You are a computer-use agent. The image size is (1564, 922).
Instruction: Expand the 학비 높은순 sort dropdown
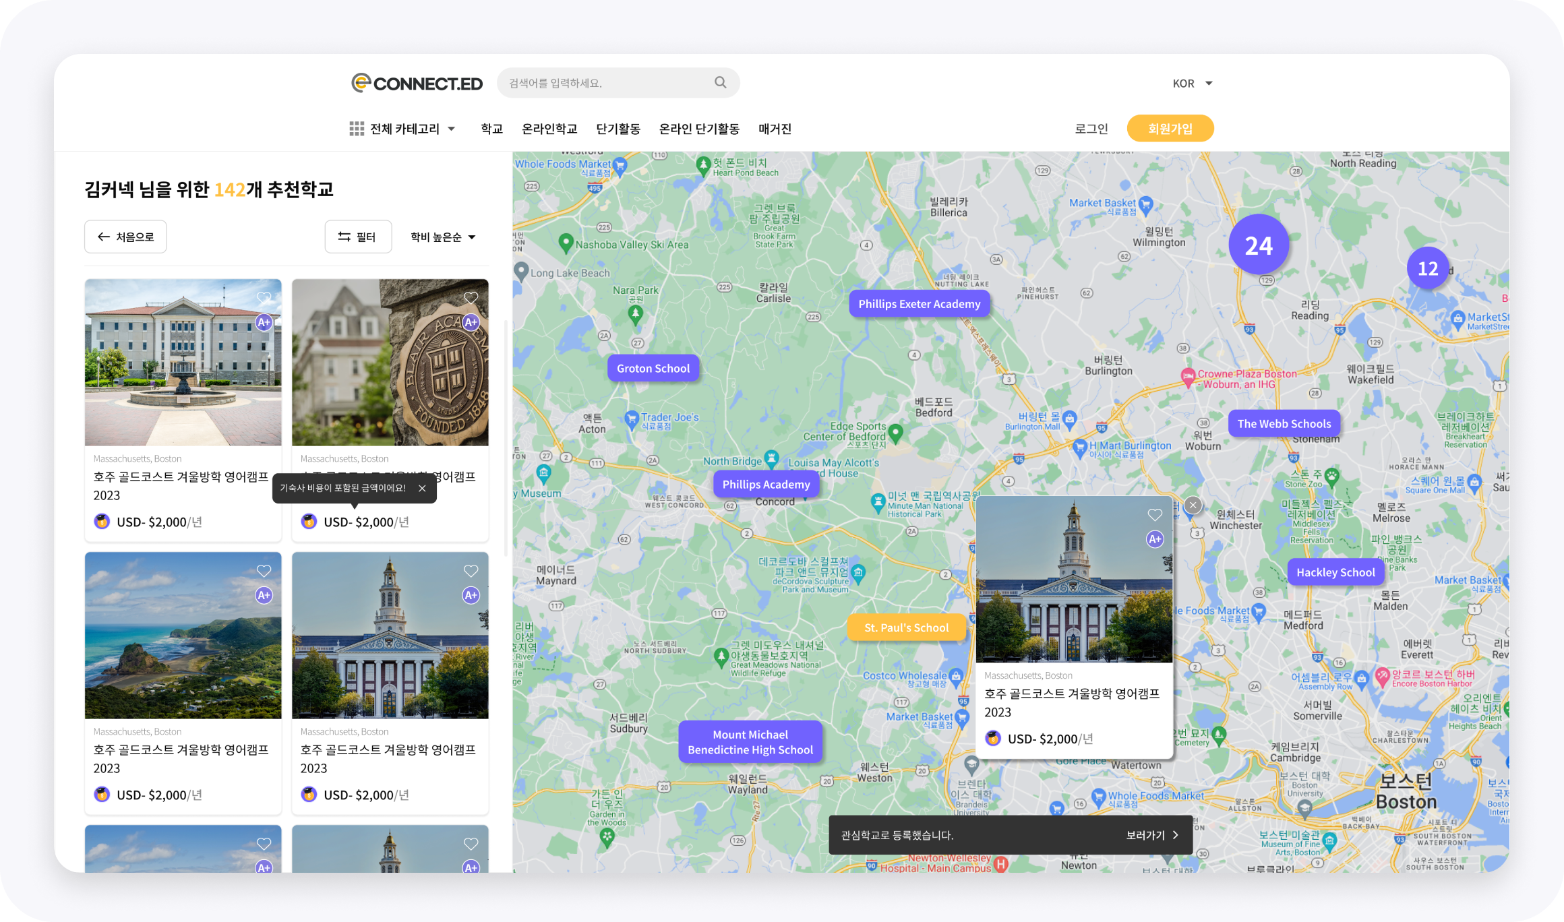pyautogui.click(x=443, y=237)
